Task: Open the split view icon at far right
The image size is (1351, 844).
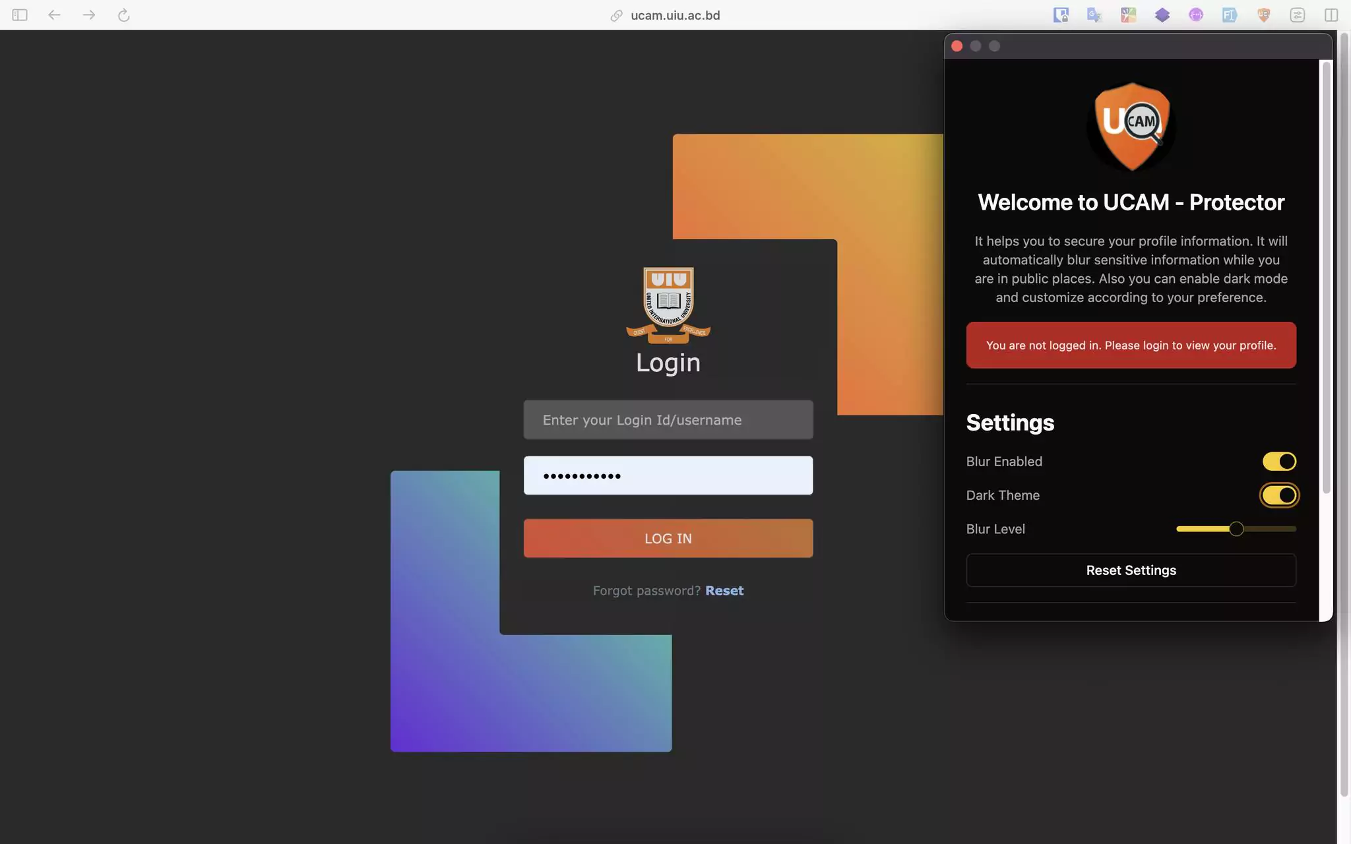Action: pyautogui.click(x=1331, y=15)
